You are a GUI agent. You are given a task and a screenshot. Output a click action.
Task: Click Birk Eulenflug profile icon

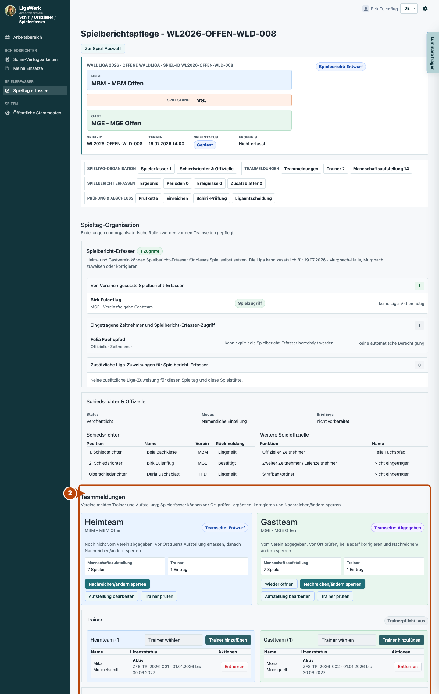click(x=366, y=9)
